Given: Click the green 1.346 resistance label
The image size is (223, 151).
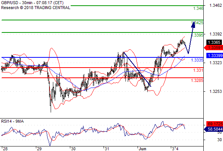Looking at the screenshot, I should pyautogui.click(x=198, y=8).
